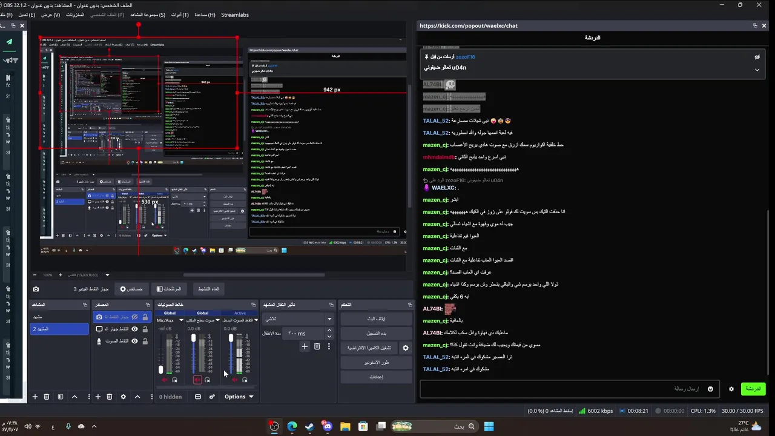Open source properties (خصائص) button
Screen dimensions: 775x436
pos(131,289)
